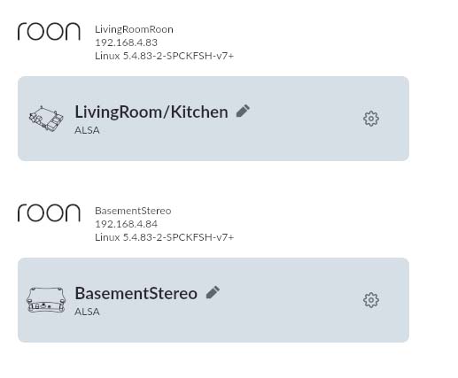Click ALSA label under LivingRoom/Kitchen
The height and width of the screenshot is (378, 458).
coord(87,130)
